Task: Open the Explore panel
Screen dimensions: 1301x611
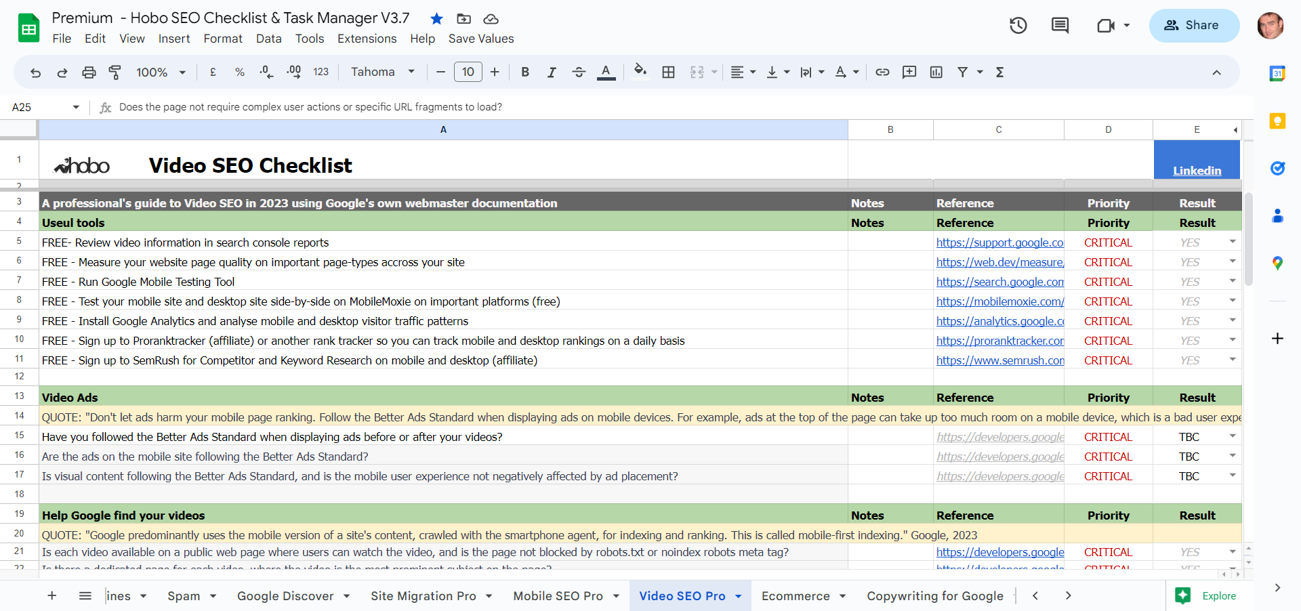Action: pos(1205,596)
